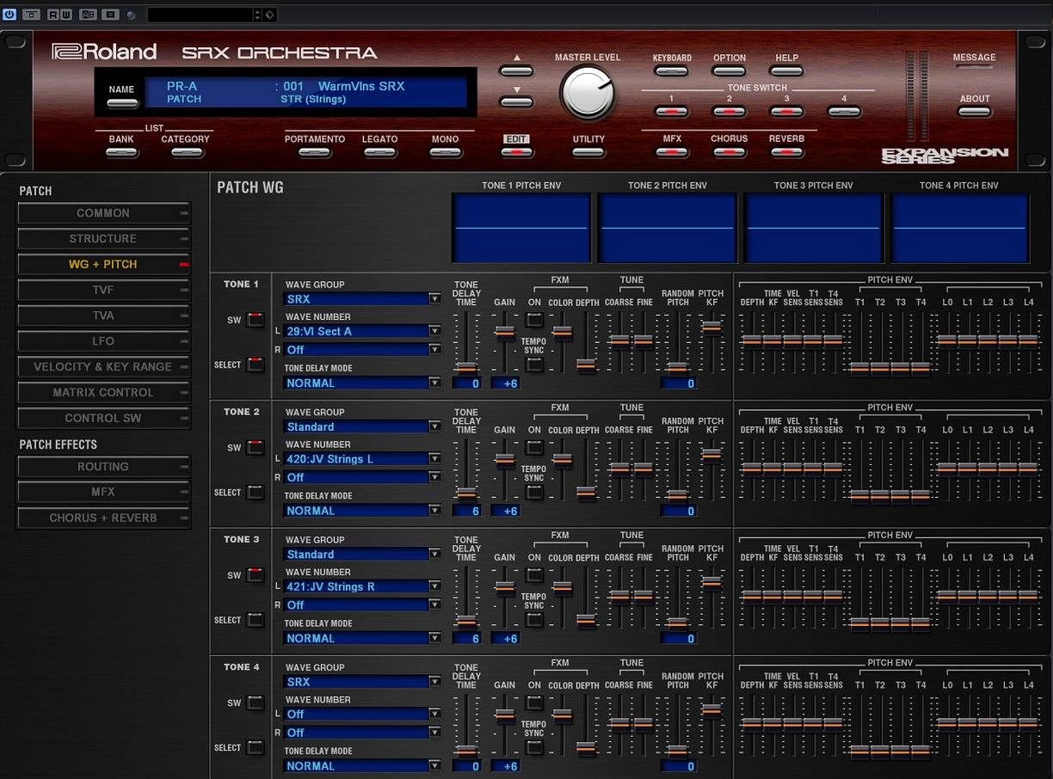Open the MATRIX CONTROL page
1053x779 pixels.
point(103,393)
